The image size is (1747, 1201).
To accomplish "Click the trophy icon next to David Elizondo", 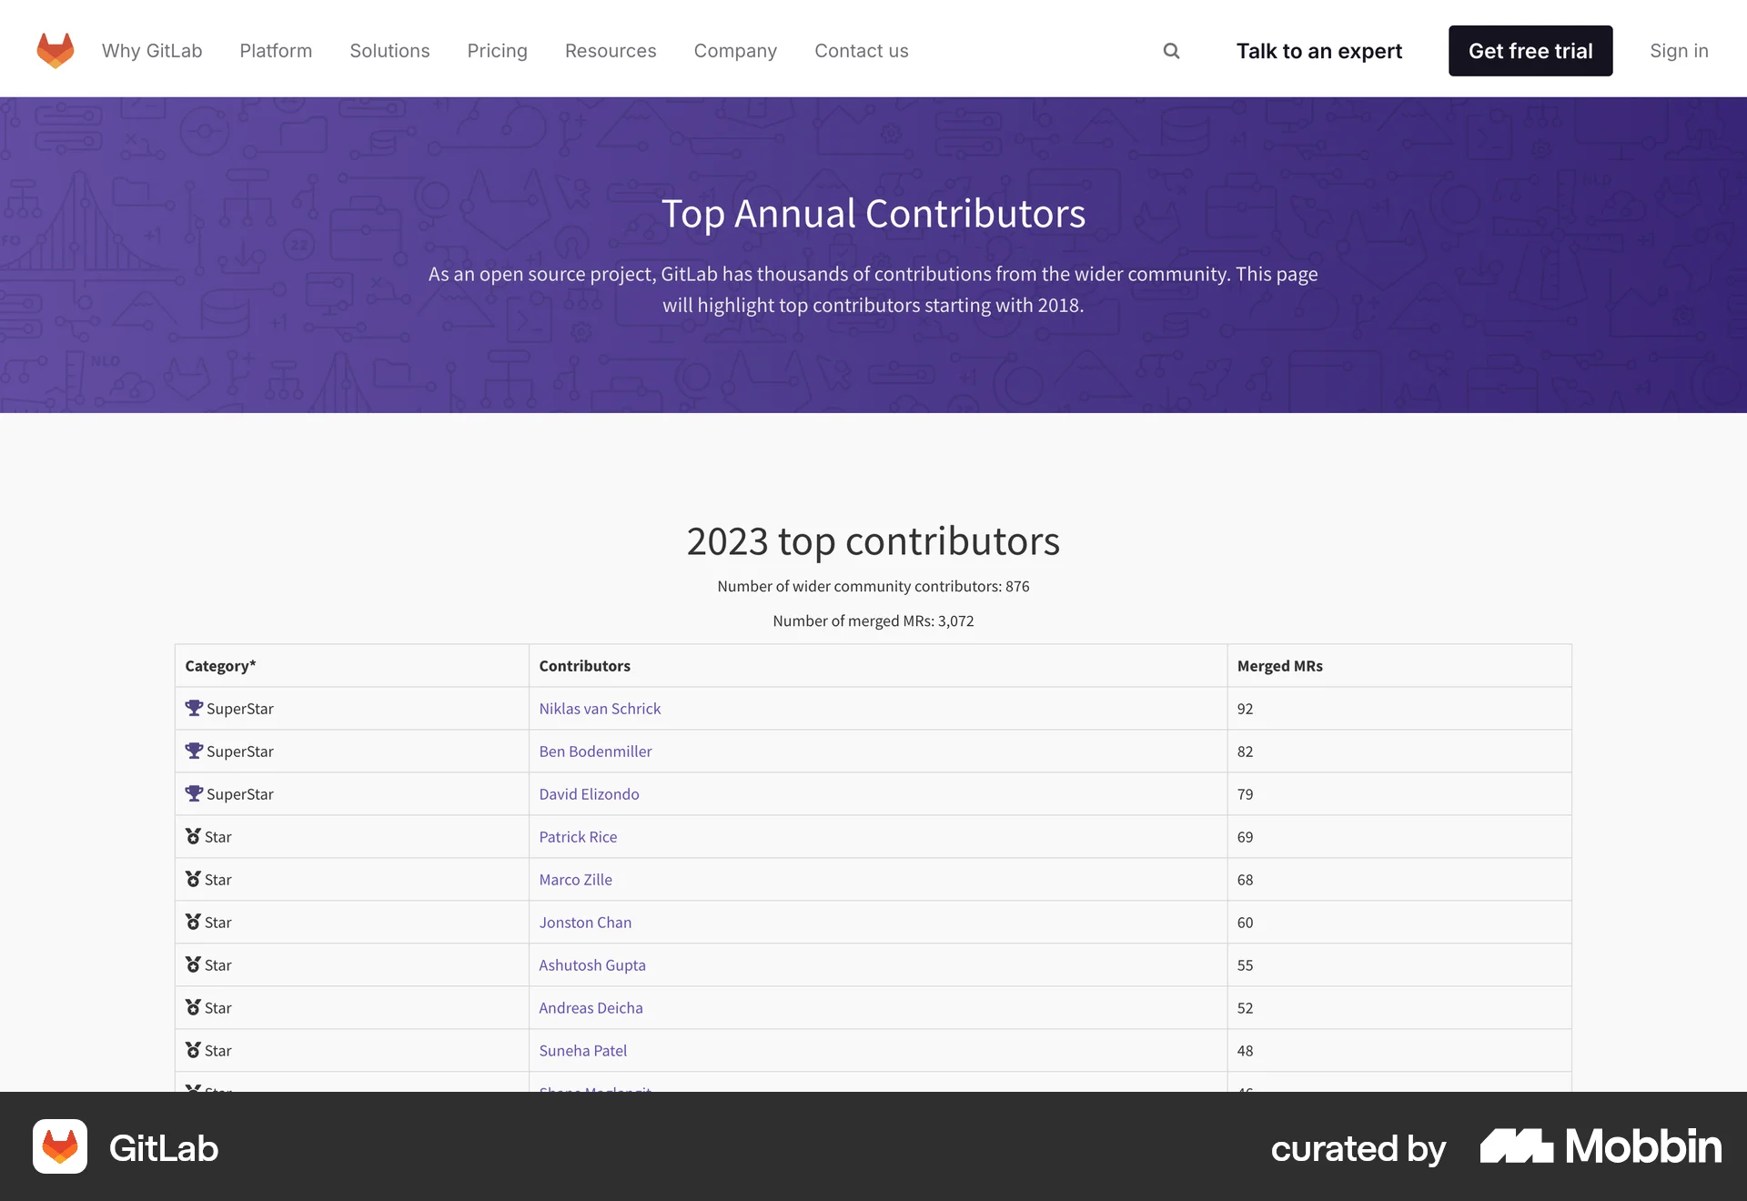I will pyautogui.click(x=193, y=792).
